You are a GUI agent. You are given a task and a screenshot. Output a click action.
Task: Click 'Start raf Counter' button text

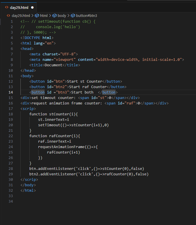click(x=88, y=87)
